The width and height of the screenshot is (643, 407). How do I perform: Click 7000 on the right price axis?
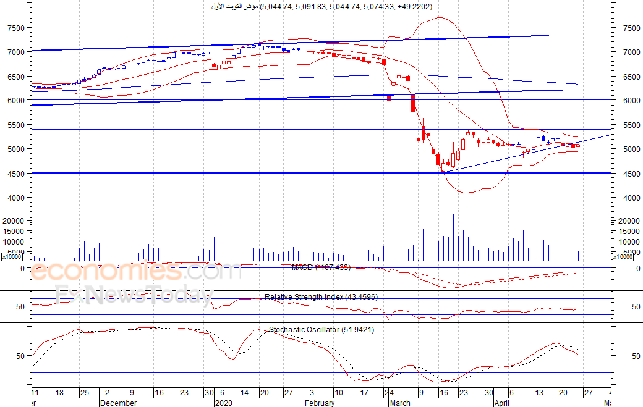631,52
